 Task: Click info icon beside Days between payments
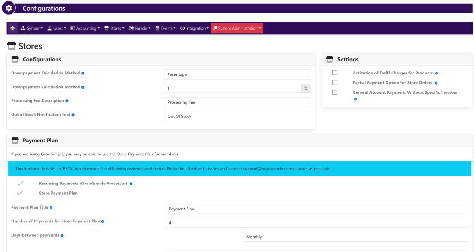(x=62, y=235)
